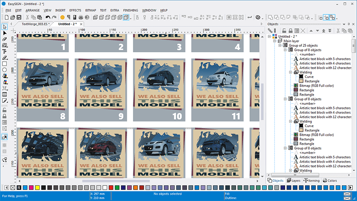Click the Scissors cut icon in Objects panel
The height and width of the screenshot is (201, 357).
[x=338, y=30]
